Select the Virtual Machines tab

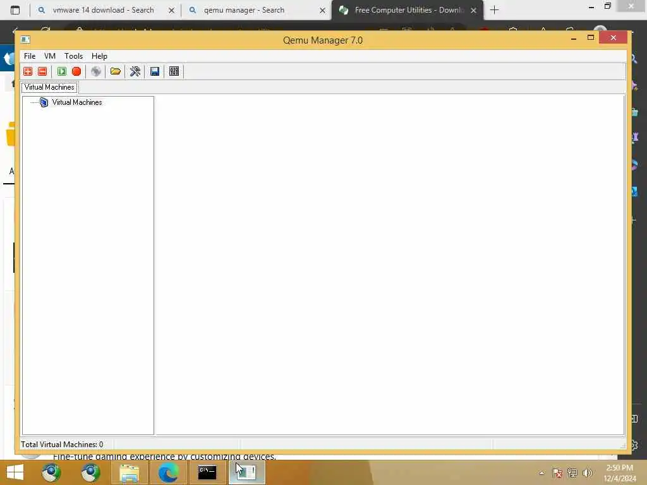(x=49, y=87)
